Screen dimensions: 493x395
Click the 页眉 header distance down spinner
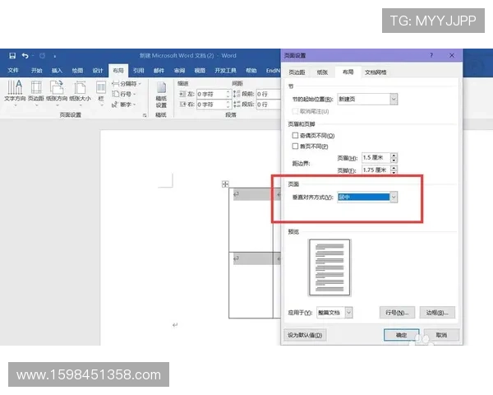pyautogui.click(x=394, y=160)
